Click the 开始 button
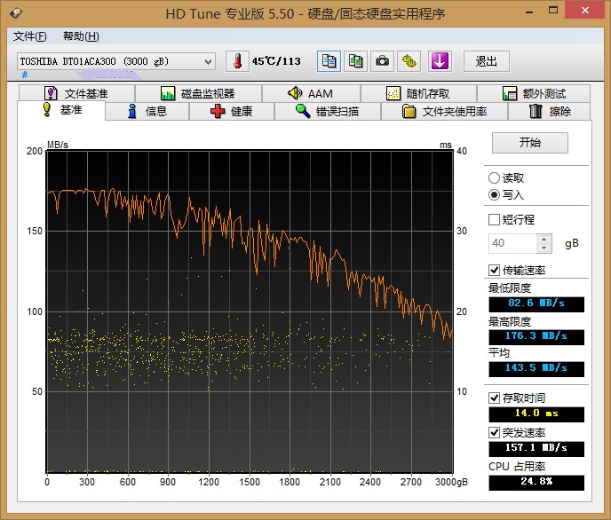 530,143
